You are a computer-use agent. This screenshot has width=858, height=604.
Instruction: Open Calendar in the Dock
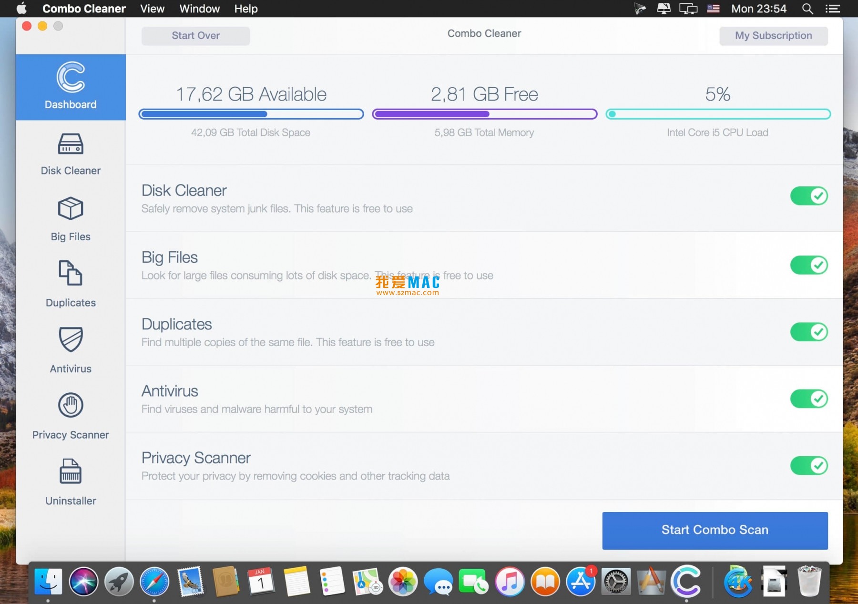[261, 582]
